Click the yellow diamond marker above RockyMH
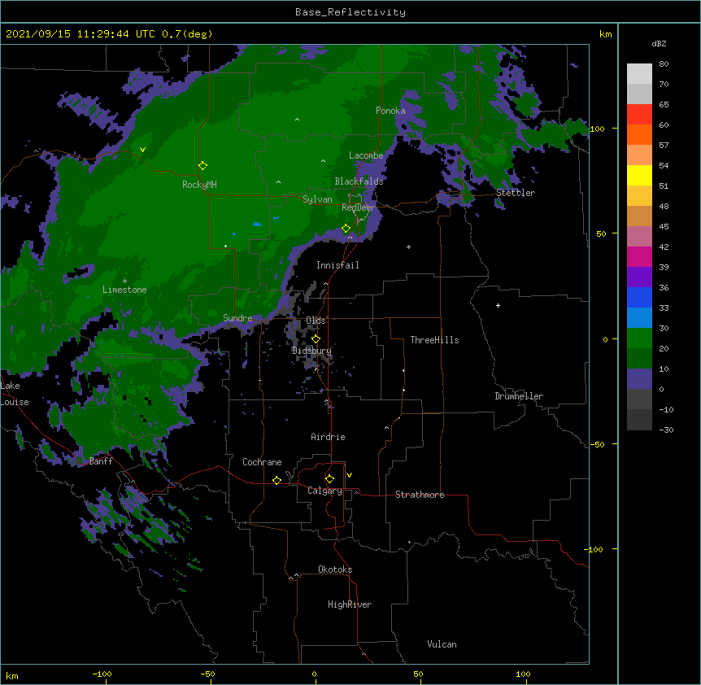Viewport: 701px width, 685px height. coord(203,166)
